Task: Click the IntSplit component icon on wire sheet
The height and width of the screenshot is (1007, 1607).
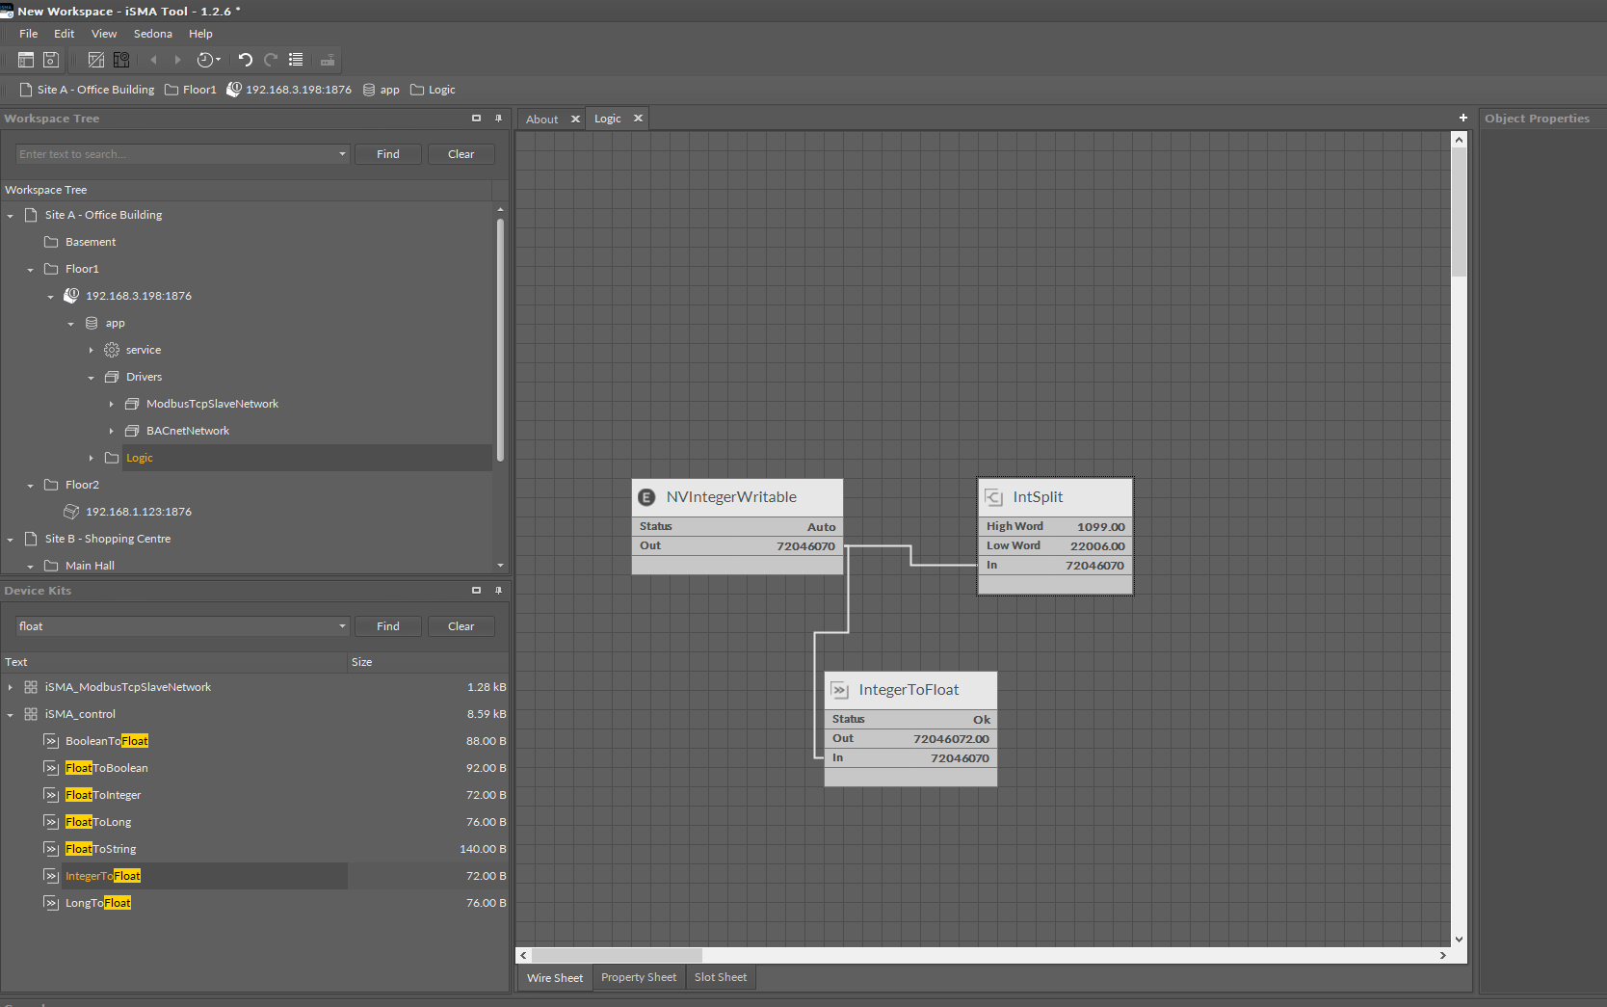Action: [993, 497]
